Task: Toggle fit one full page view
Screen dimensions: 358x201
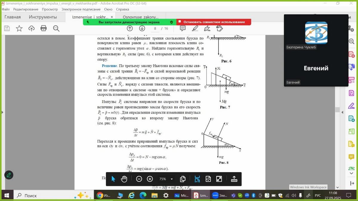Action: click(208, 179)
